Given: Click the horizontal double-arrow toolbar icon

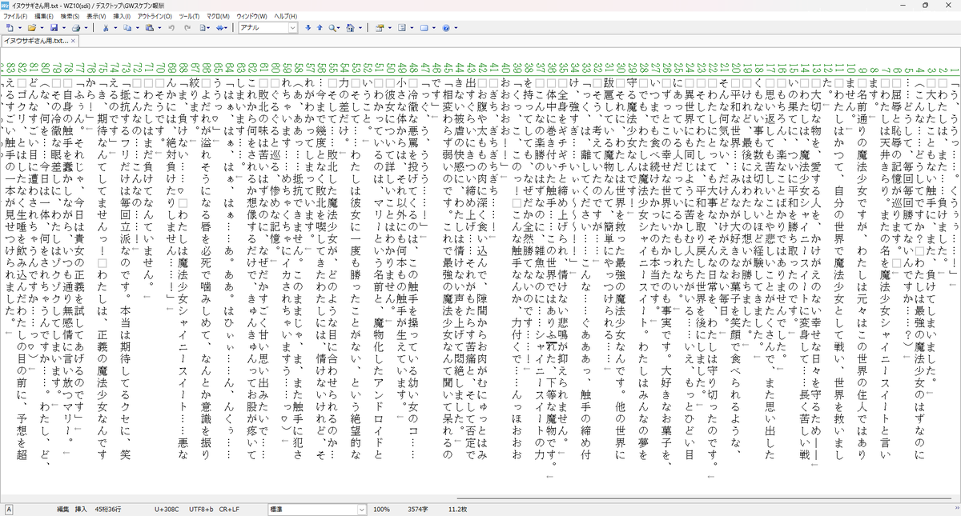Looking at the screenshot, I should pyautogui.click(x=220, y=28).
